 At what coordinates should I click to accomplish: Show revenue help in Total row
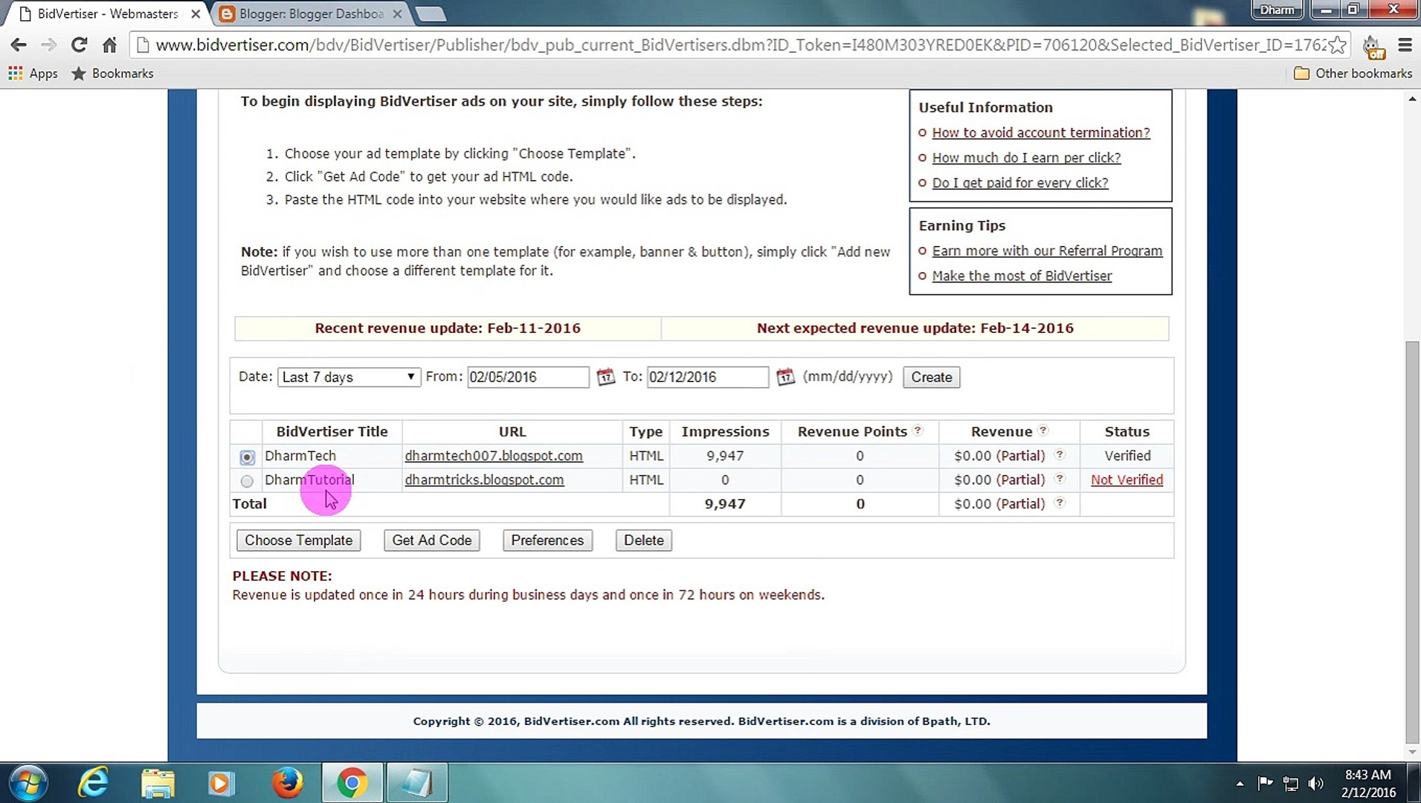pyautogui.click(x=1060, y=503)
